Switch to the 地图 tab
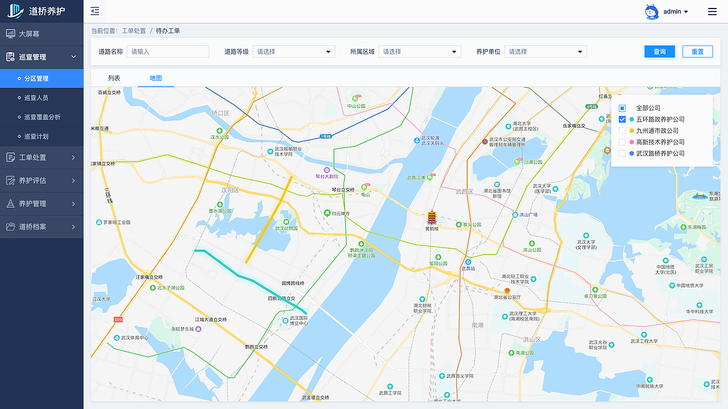The width and height of the screenshot is (728, 409). tap(156, 78)
